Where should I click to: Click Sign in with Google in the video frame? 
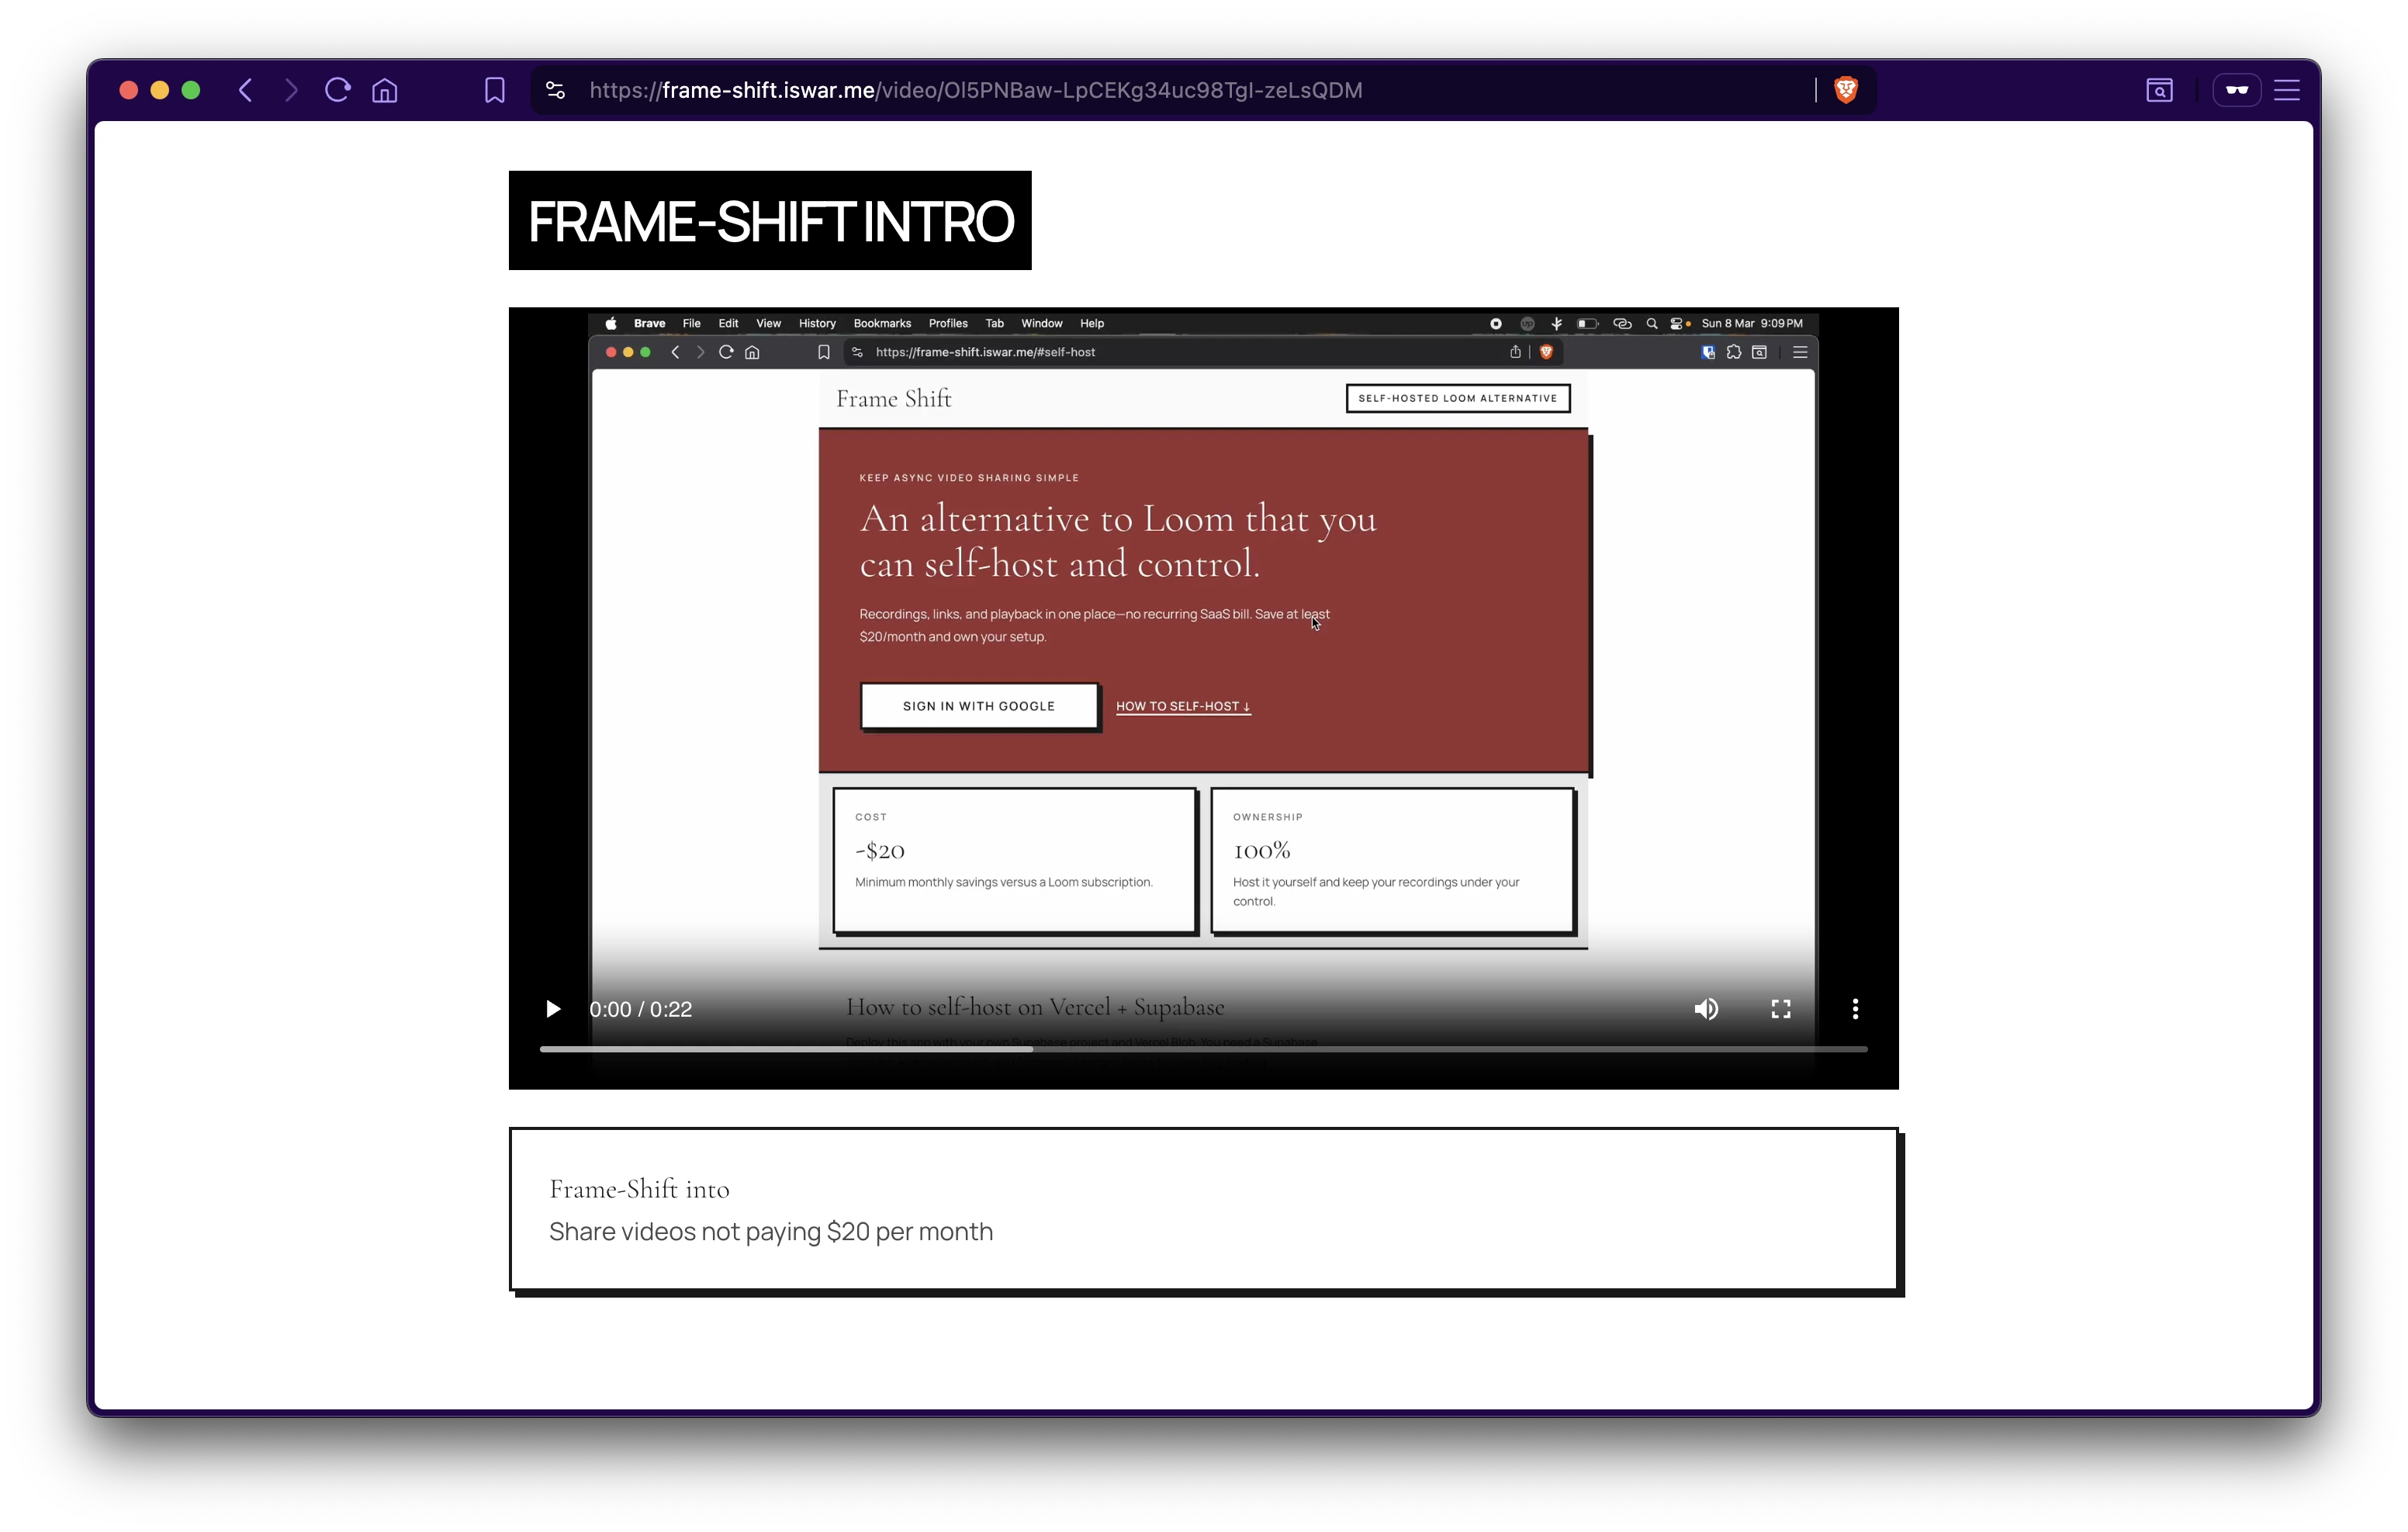tap(978, 705)
